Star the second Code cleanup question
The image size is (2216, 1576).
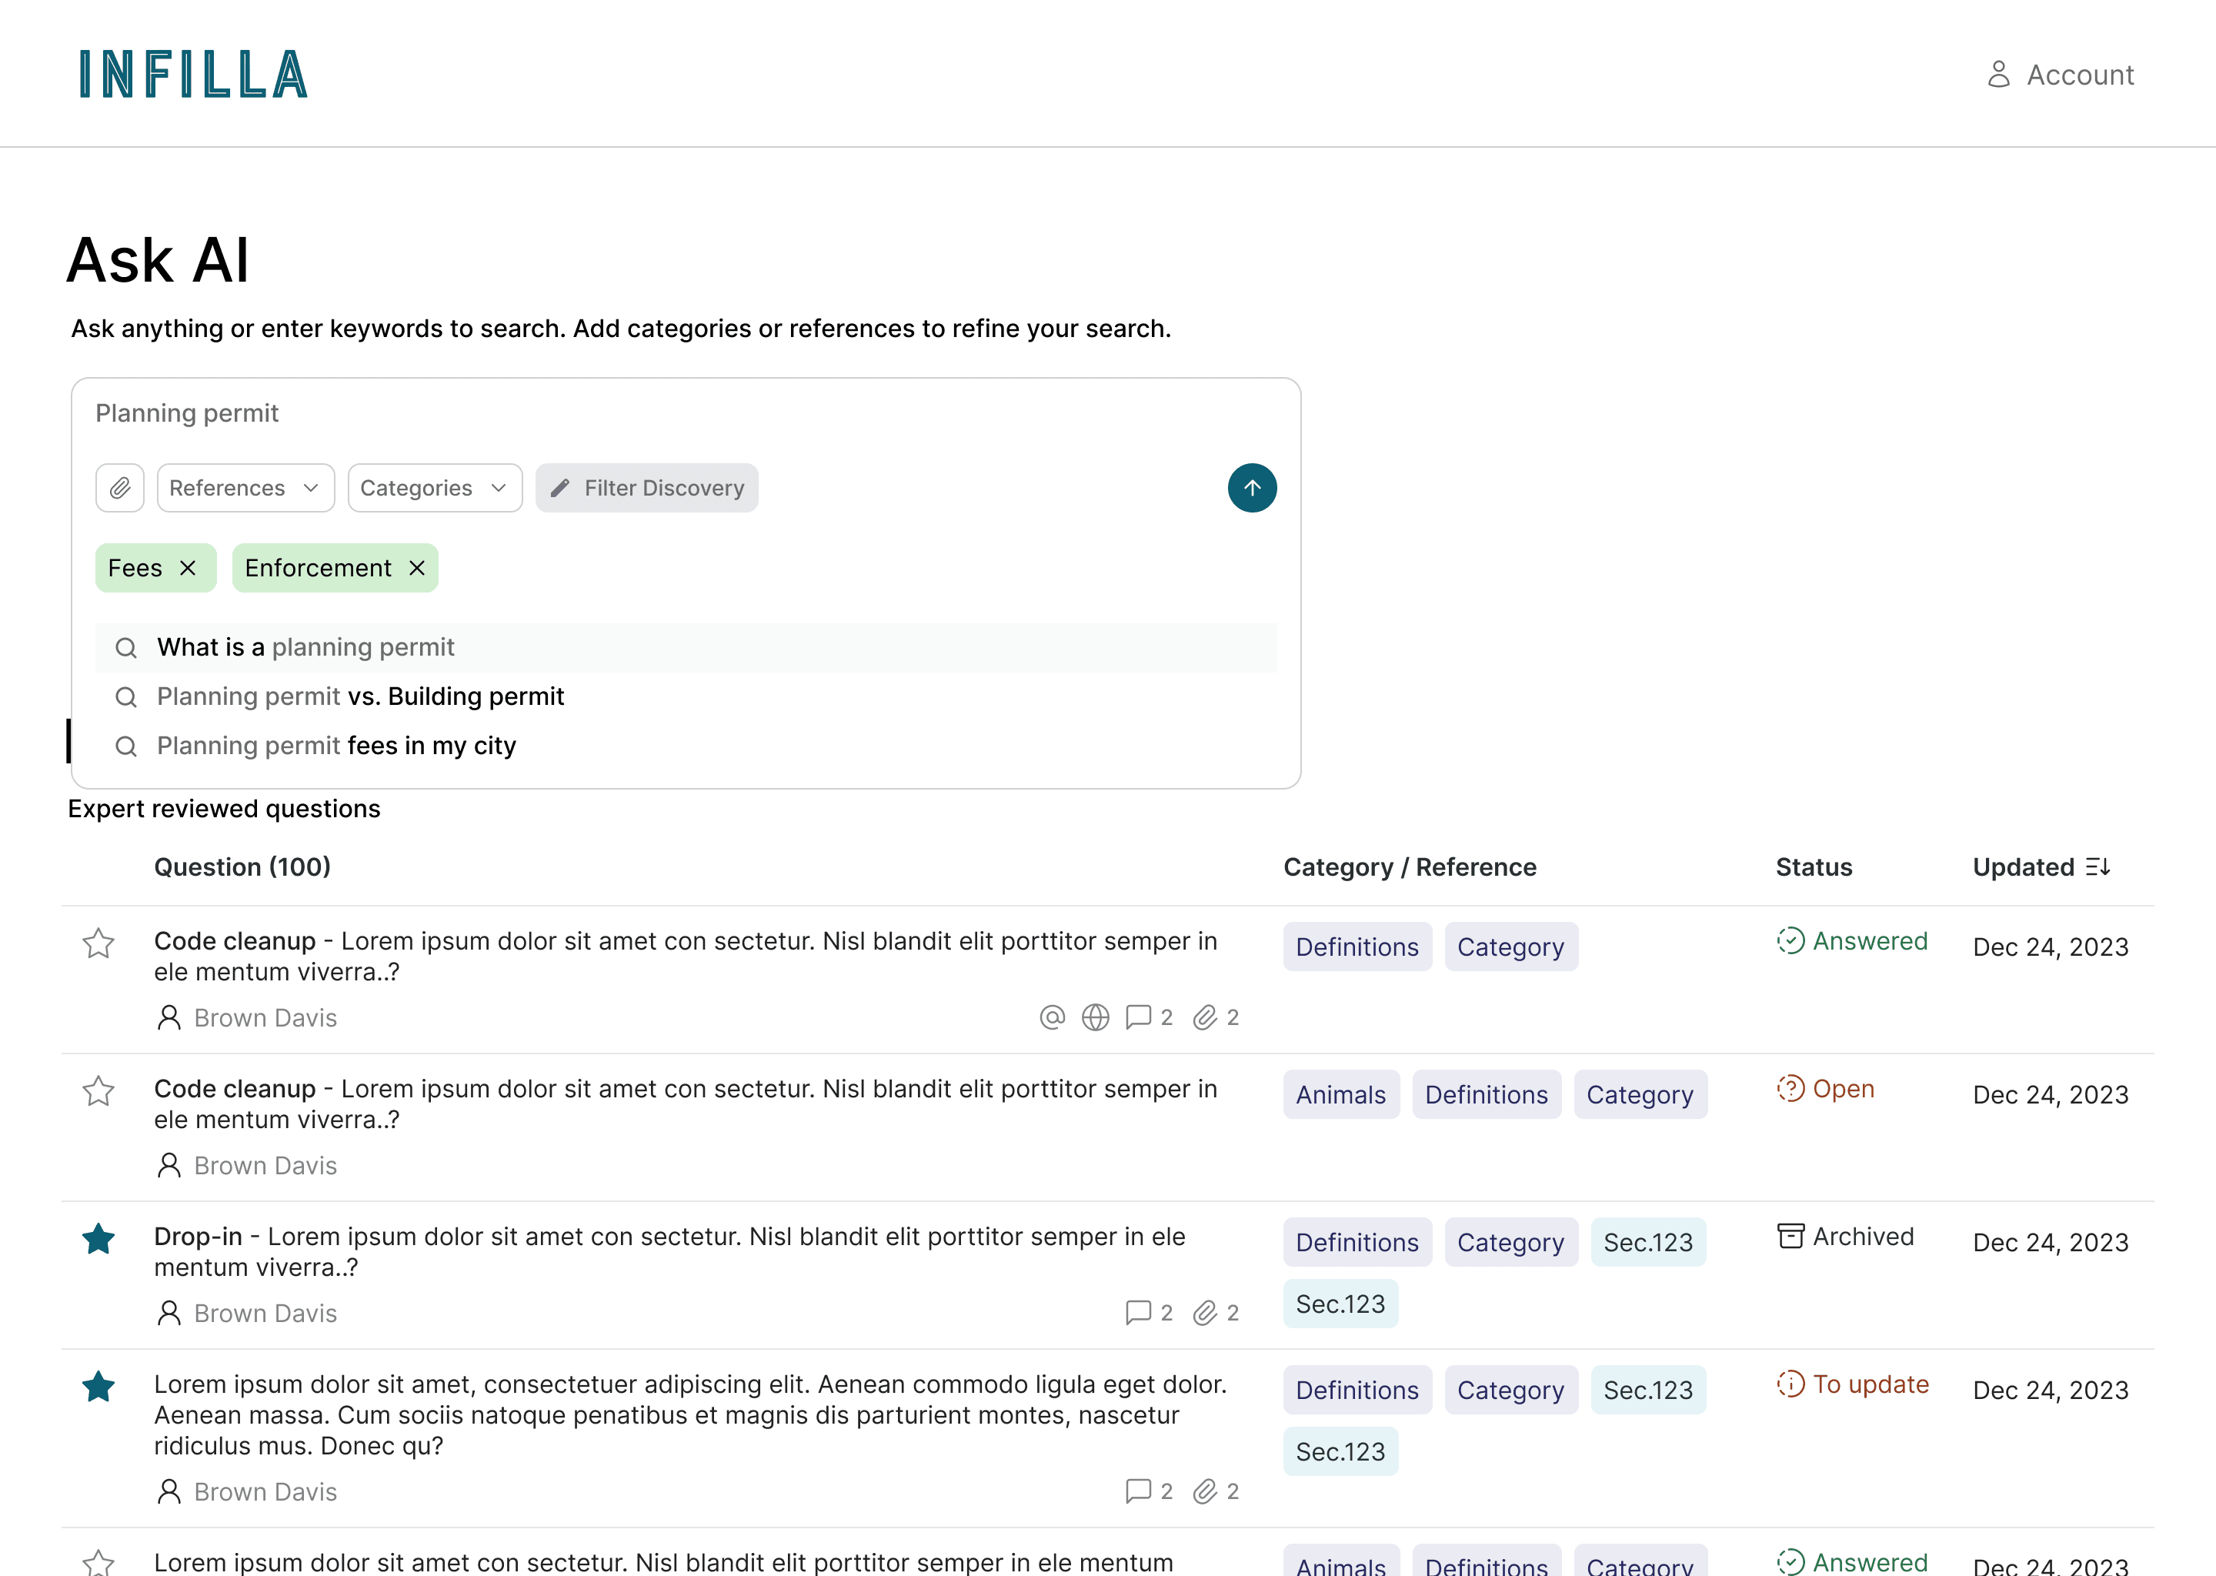pyautogui.click(x=98, y=1092)
